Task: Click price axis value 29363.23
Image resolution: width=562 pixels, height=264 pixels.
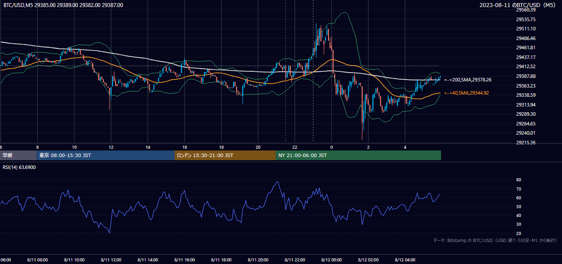Action: pos(526,86)
